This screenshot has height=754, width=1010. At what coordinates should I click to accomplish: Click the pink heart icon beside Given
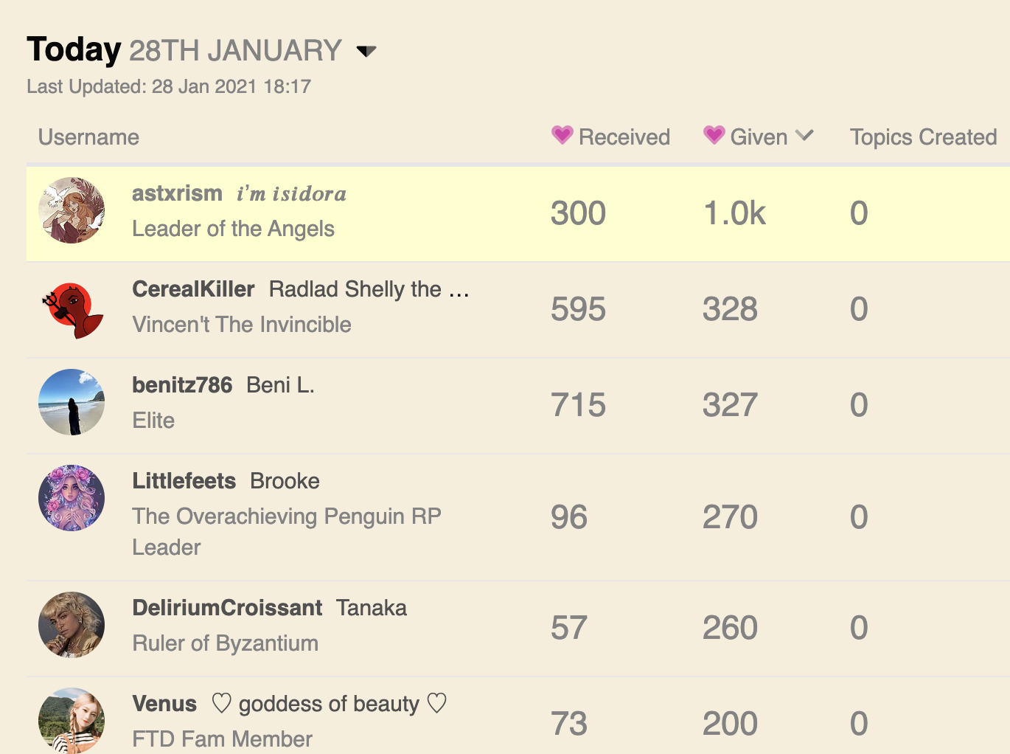click(x=714, y=135)
